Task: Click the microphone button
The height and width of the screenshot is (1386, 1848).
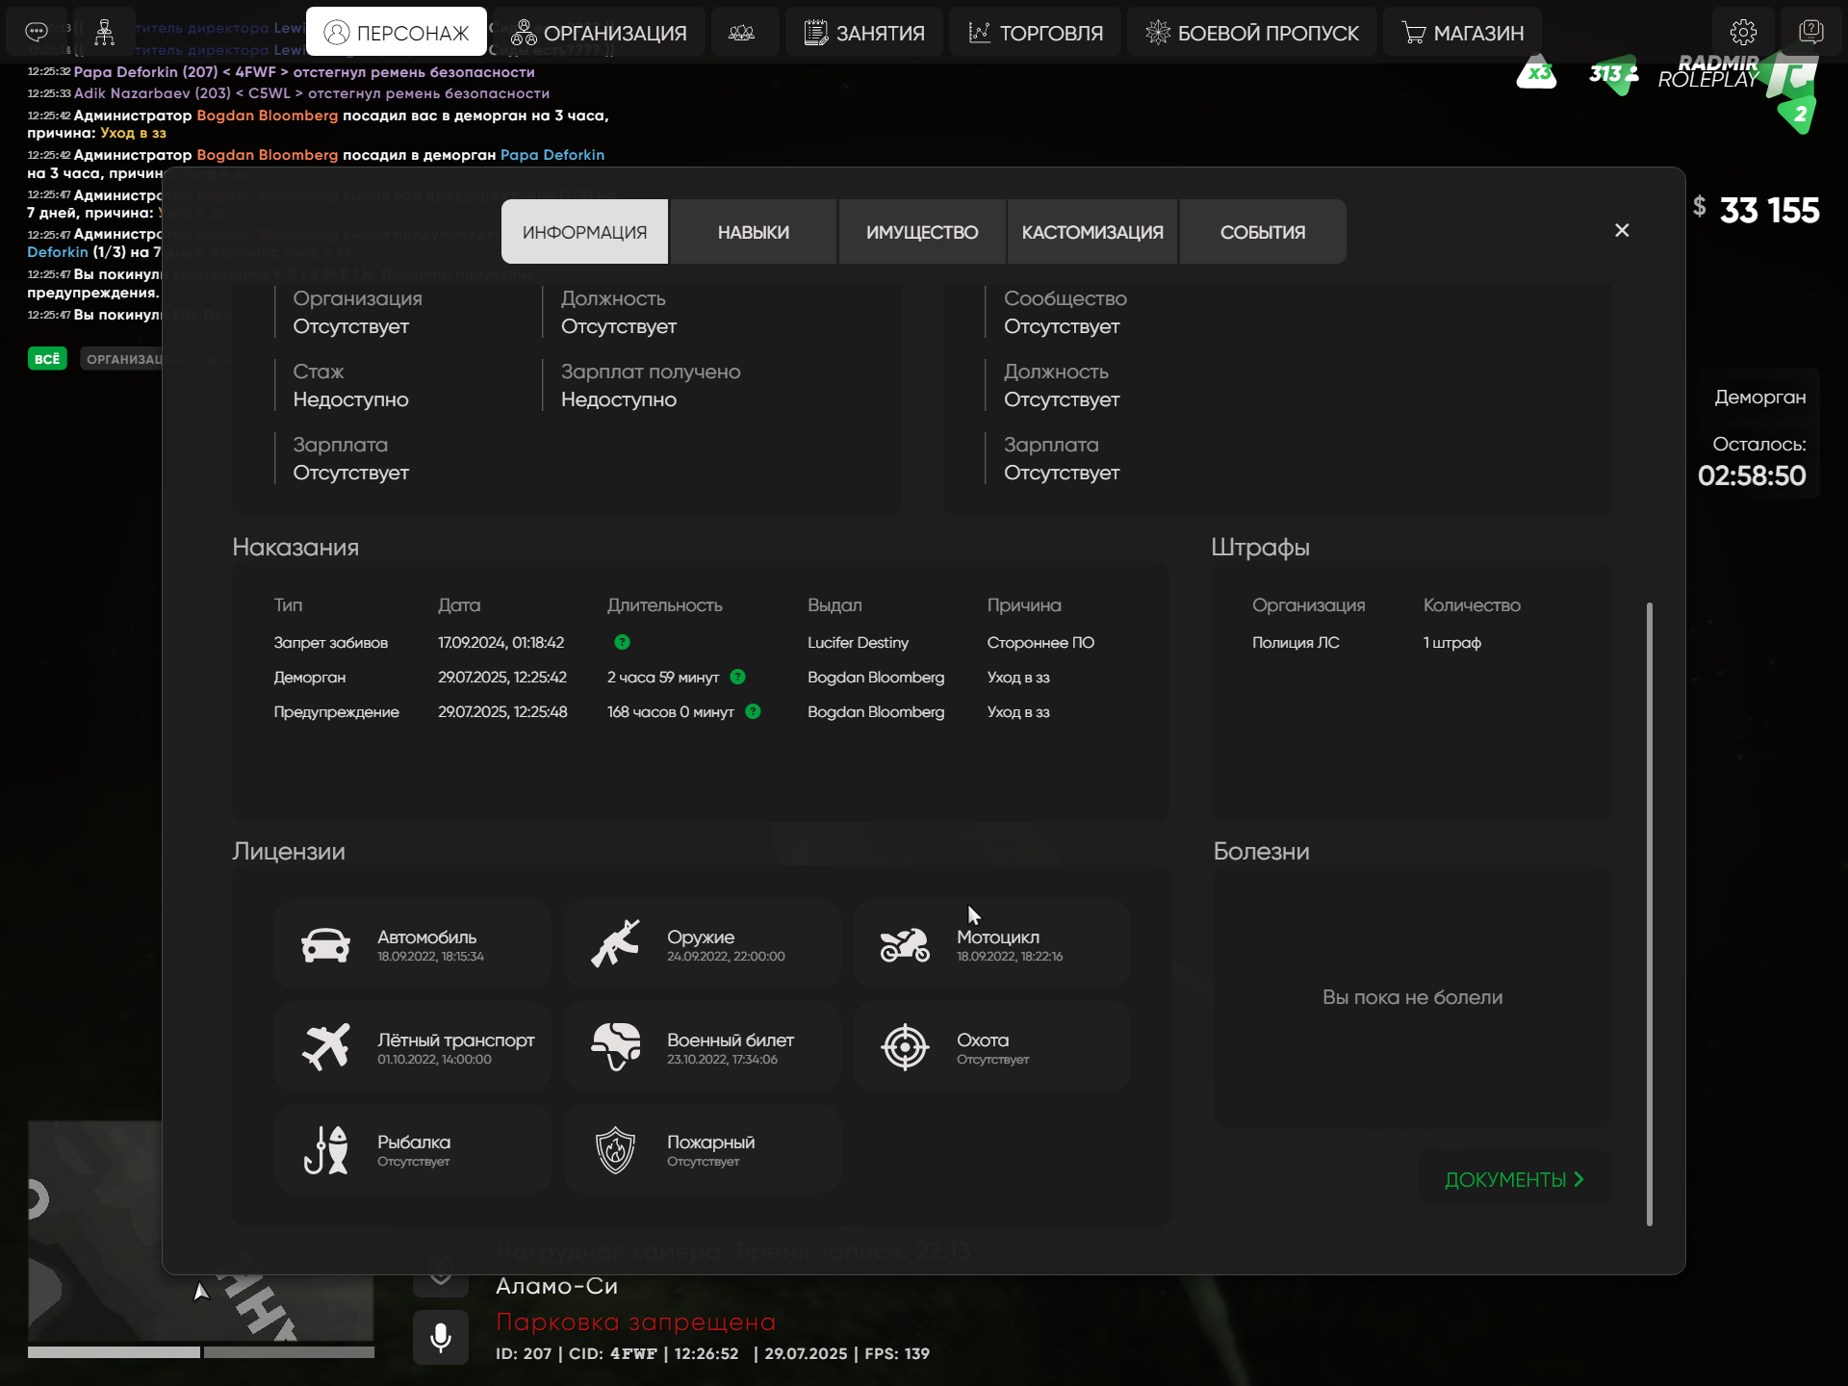Action: 441,1337
